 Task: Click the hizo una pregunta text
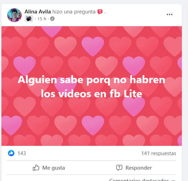[74, 12]
